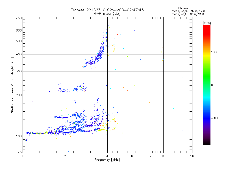Click the y-axis tick label '600'
Screen dimensions: 226x170
(x=19, y=30)
